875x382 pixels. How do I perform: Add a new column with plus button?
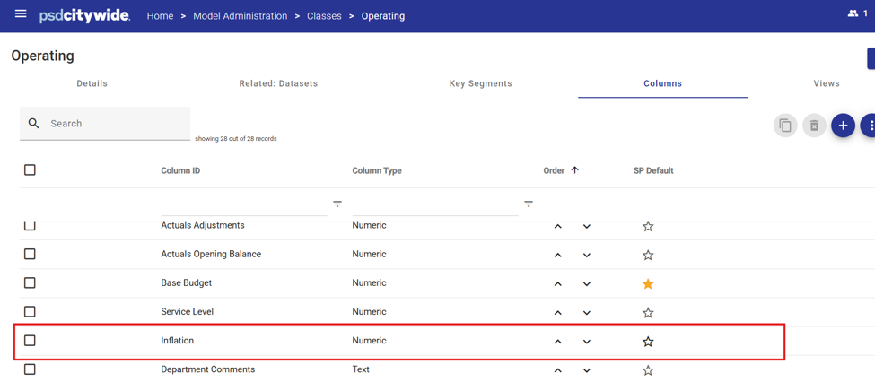844,126
